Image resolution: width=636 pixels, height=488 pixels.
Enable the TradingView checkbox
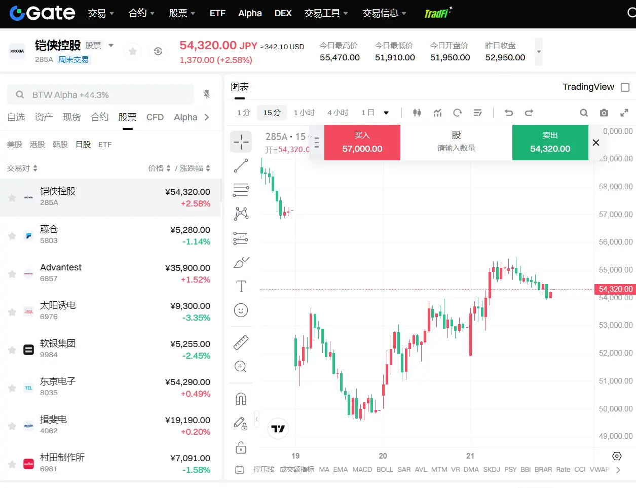[x=625, y=87]
